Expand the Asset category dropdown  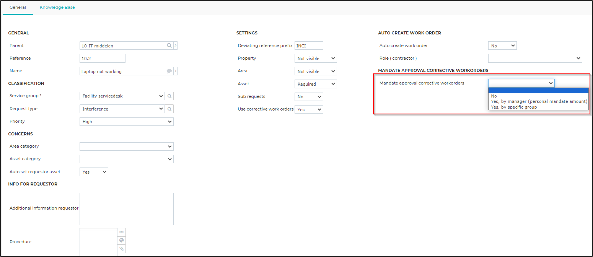pos(127,159)
